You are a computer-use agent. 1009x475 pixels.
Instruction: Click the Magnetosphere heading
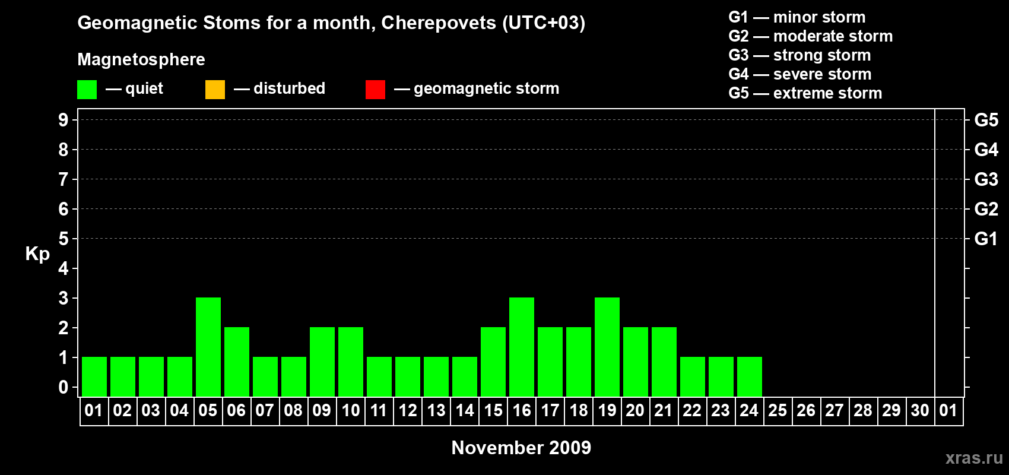pyautogui.click(x=141, y=60)
